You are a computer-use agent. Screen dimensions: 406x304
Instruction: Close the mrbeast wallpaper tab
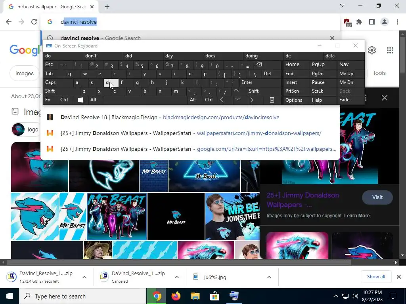(x=92, y=7)
